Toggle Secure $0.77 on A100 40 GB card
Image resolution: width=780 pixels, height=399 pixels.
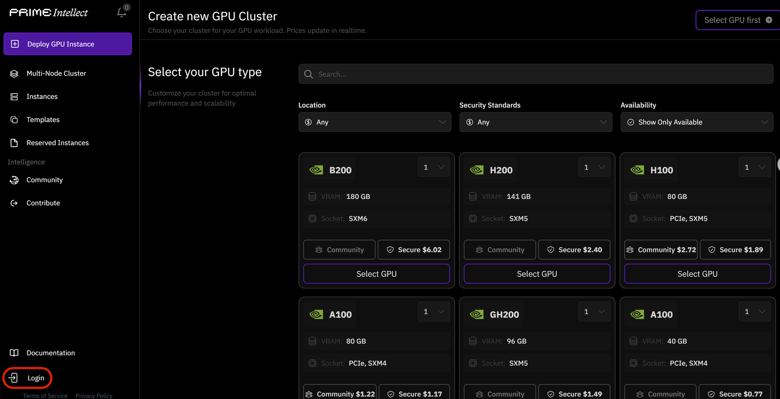pyautogui.click(x=735, y=392)
